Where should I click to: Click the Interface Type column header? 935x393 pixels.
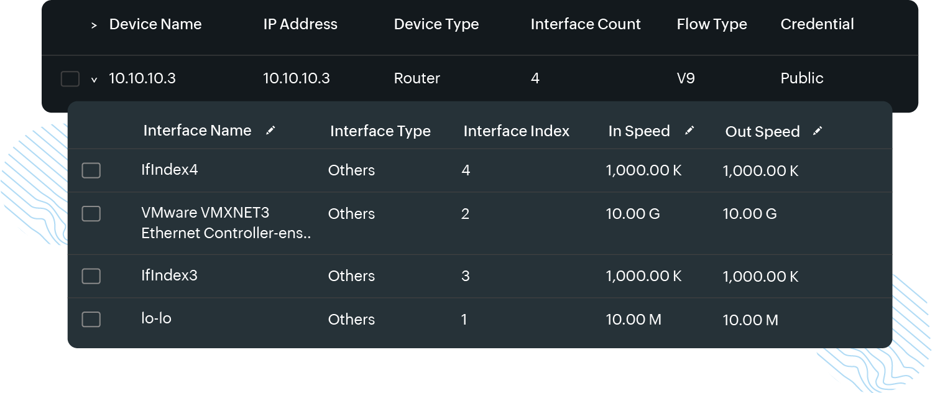click(380, 131)
